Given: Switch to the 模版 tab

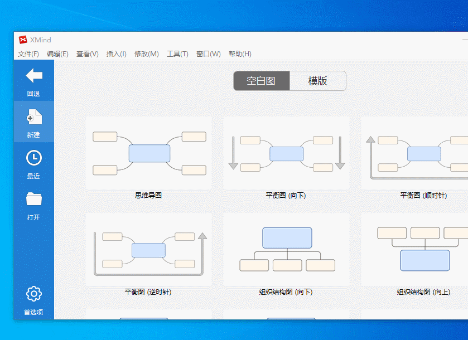Looking at the screenshot, I should pyautogui.click(x=318, y=81).
